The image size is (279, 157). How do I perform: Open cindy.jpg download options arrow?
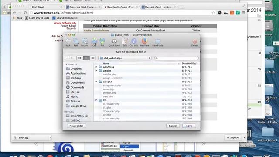pyautogui.click(x=50, y=137)
